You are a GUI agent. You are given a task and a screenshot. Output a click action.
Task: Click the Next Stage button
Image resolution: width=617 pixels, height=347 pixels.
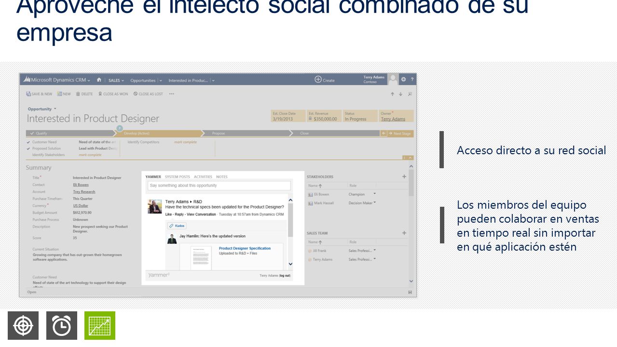click(401, 133)
